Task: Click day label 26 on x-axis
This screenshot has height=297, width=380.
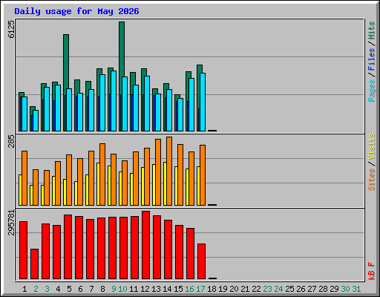Action: (x=301, y=289)
